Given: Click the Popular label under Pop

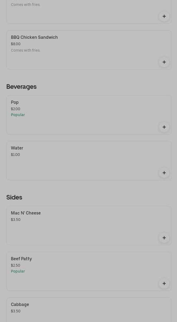Looking at the screenshot, I should (x=18, y=115).
